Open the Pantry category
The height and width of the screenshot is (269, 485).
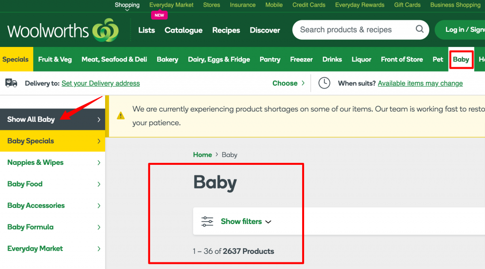point(270,59)
